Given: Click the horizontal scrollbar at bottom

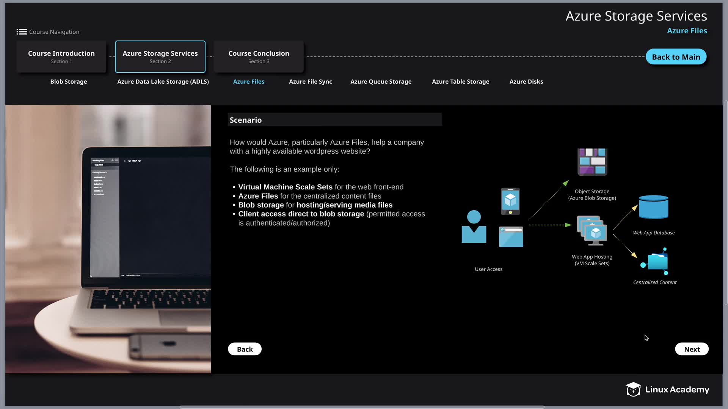Looking at the screenshot, I should (362, 407).
